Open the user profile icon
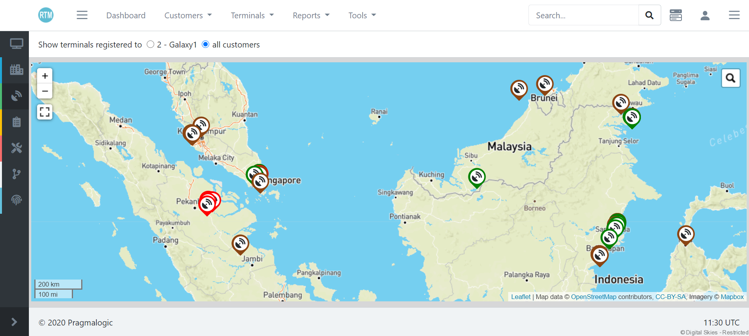Image resolution: width=749 pixels, height=336 pixels. tap(705, 16)
